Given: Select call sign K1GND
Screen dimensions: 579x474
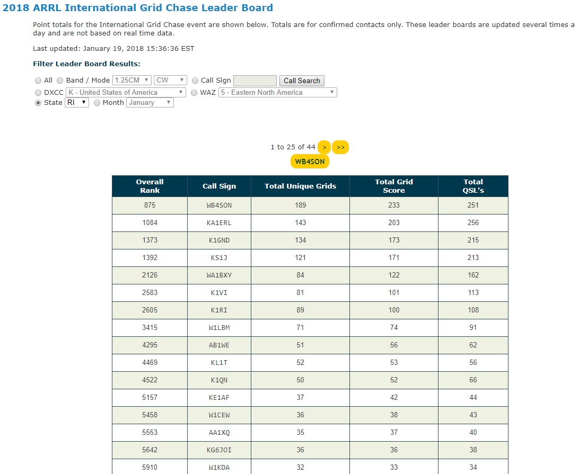Looking at the screenshot, I should [x=219, y=240].
